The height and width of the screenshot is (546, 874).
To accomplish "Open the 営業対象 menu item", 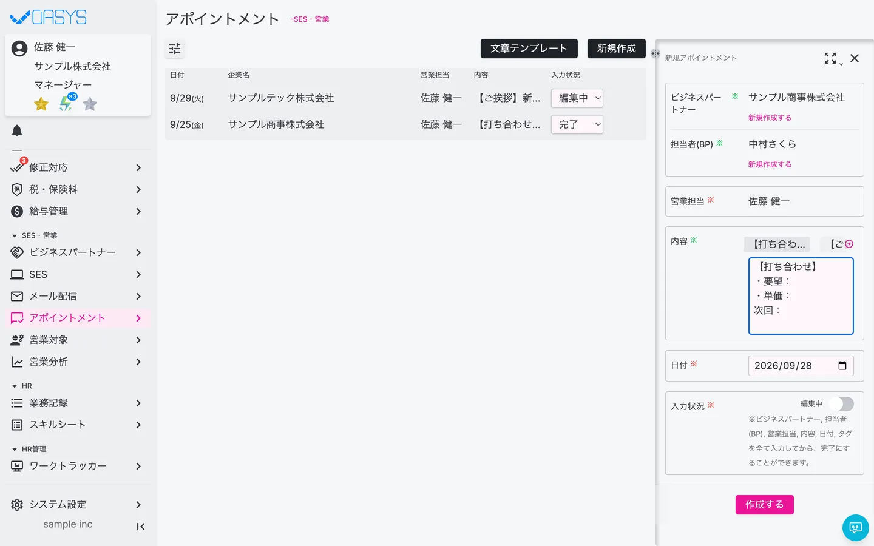I will pyautogui.click(x=78, y=340).
